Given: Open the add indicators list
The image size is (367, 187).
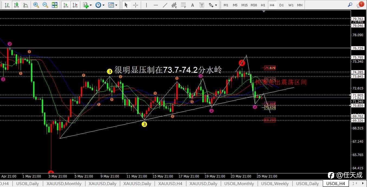Looking at the screenshot, I should pyautogui.click(x=86, y=5).
